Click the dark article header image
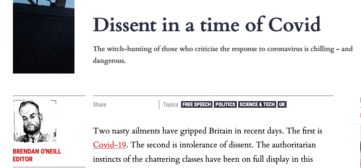Screen dimensions: 361x168 [x=44, y=37]
